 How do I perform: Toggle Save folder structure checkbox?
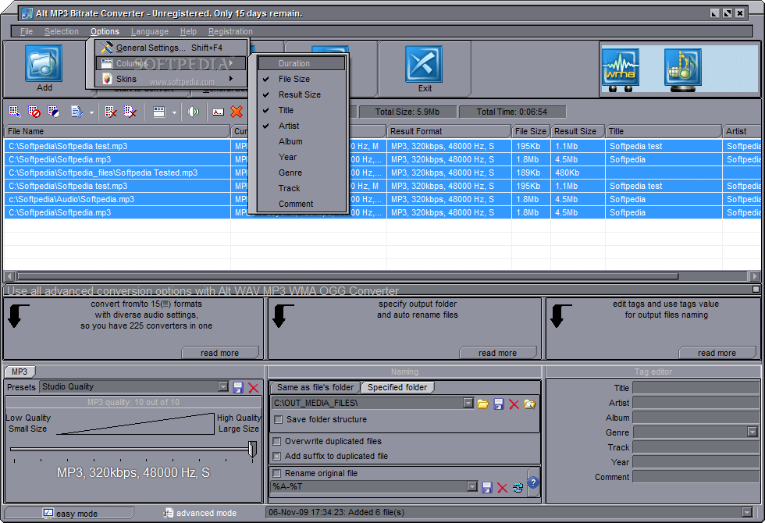tap(279, 420)
